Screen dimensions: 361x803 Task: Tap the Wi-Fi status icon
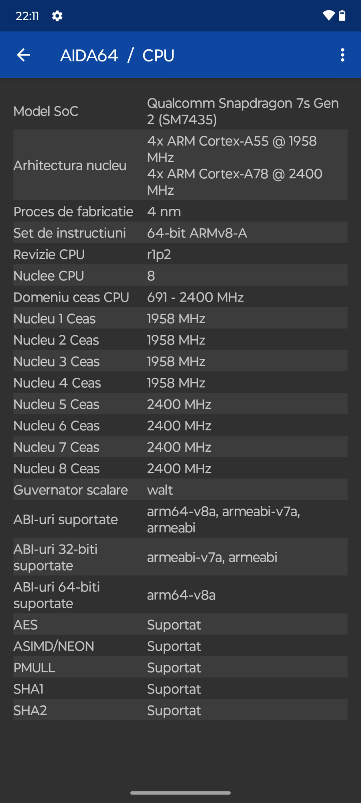328,16
